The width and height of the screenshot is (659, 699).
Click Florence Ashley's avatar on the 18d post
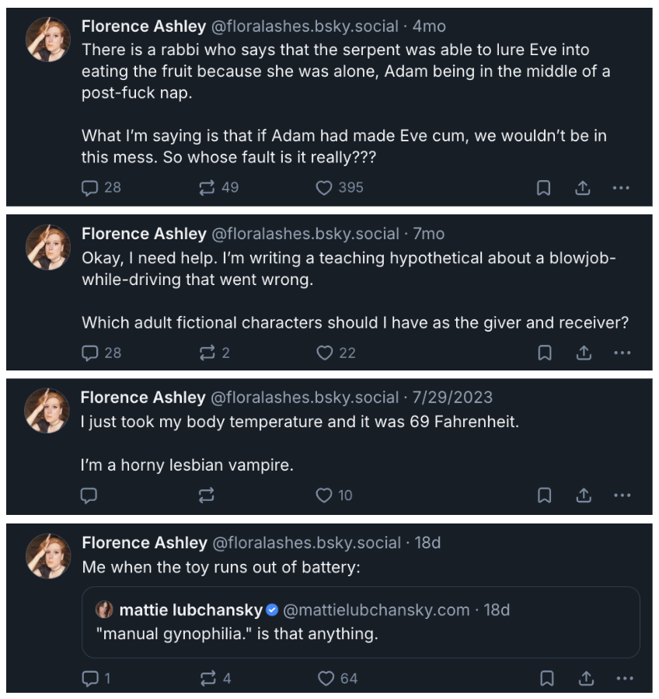[48, 556]
